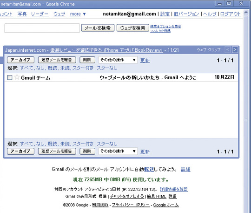Maximize the Chrome window
Screen dimensions: 251x213
coord(229,3)
